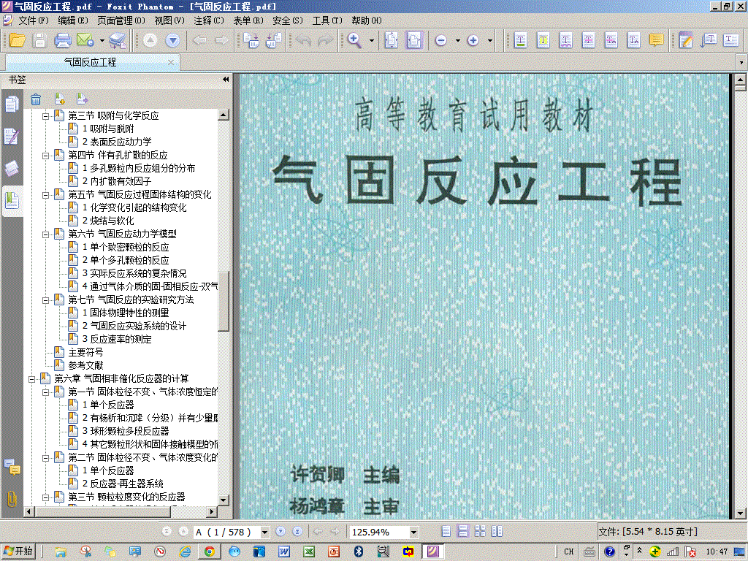This screenshot has width=748, height=561.
Task: Collapse bookmarks panel with double-arrow button
Action: 226,79
